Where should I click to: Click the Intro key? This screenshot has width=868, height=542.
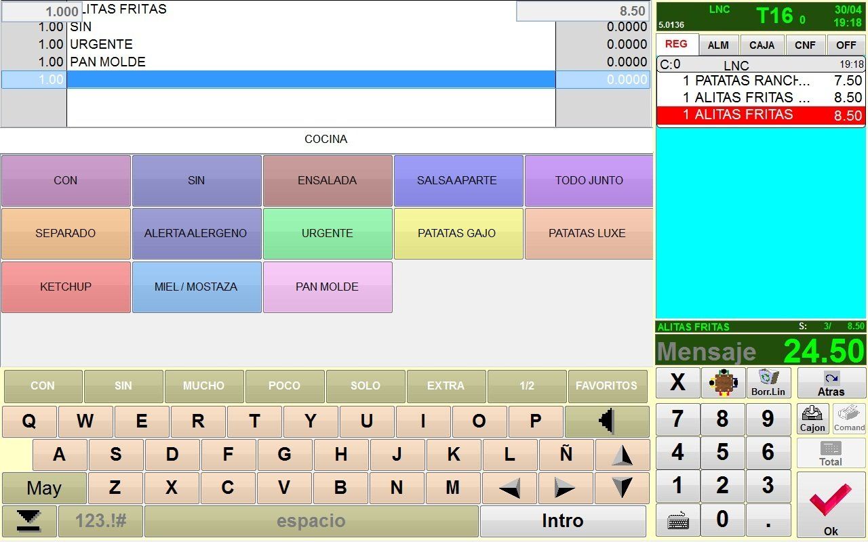pyautogui.click(x=563, y=521)
